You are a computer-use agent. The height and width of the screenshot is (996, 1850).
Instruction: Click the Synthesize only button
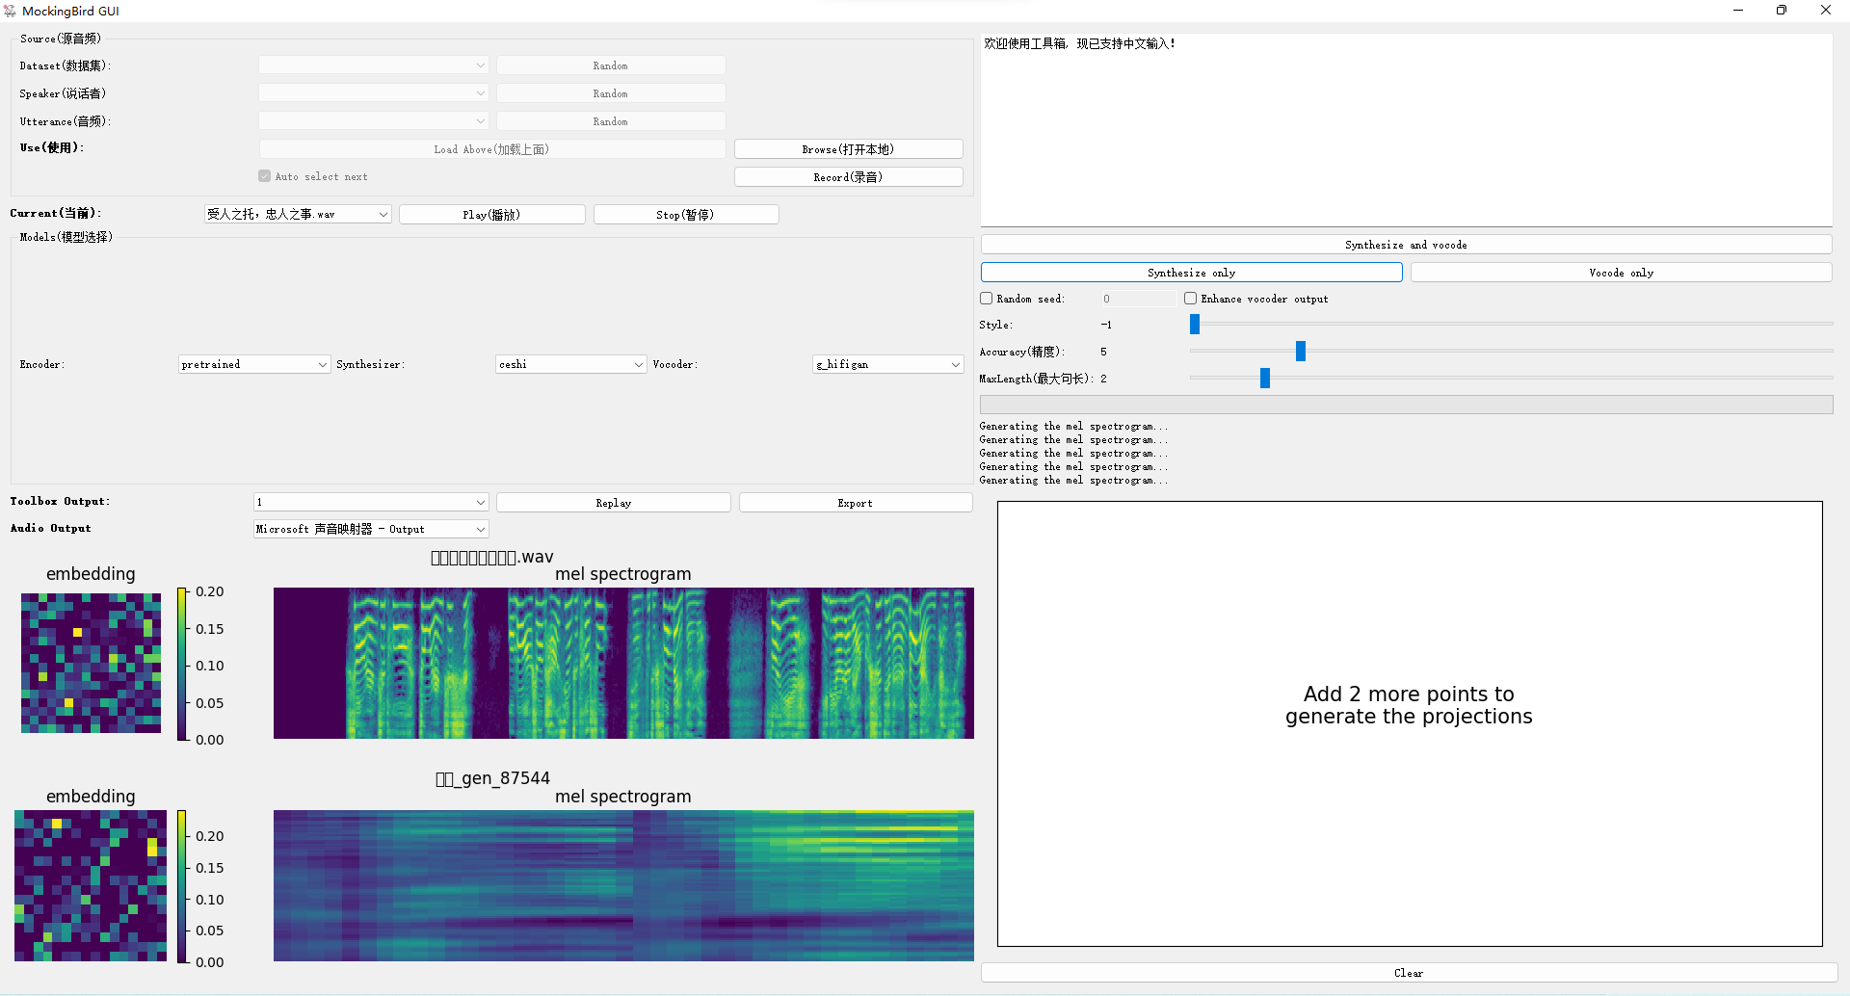[x=1192, y=273]
